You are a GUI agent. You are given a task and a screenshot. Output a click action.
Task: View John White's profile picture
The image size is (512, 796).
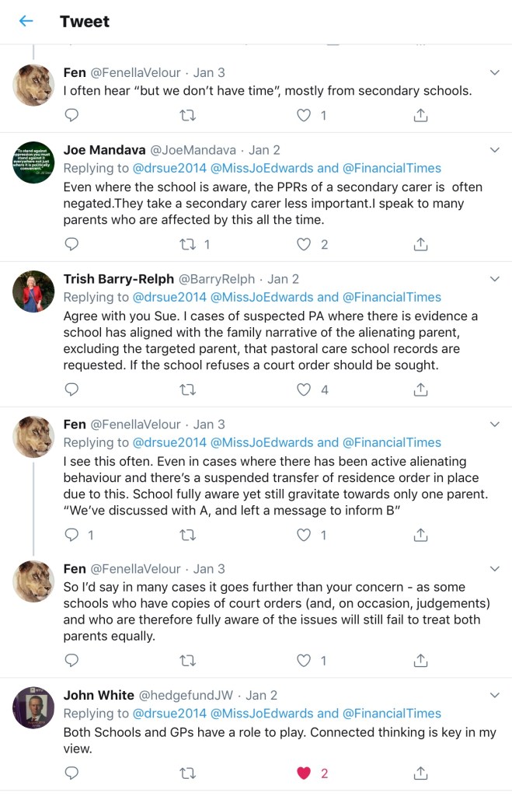[33, 707]
